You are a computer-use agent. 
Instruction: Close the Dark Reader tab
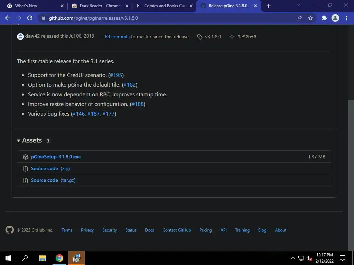[x=127, y=6]
